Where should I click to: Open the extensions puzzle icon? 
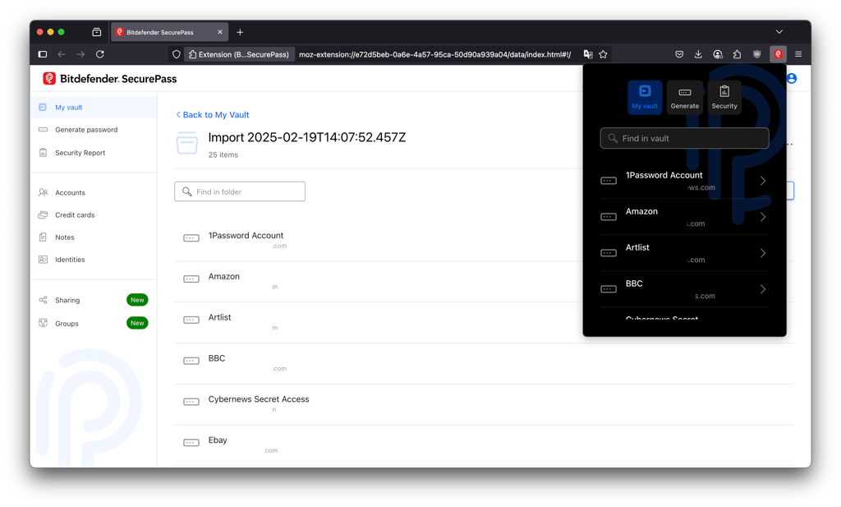737,54
